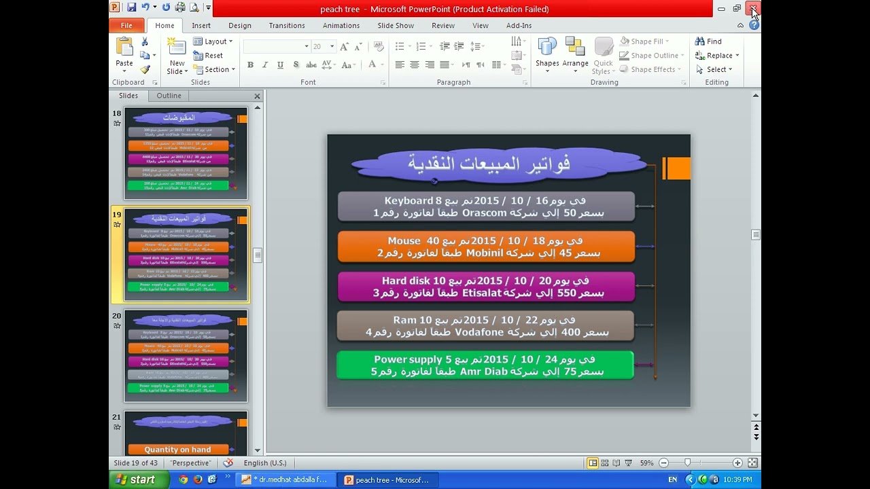Click the Quick Print printer icon
Viewport: 870px width, 489px height.
(180, 7)
